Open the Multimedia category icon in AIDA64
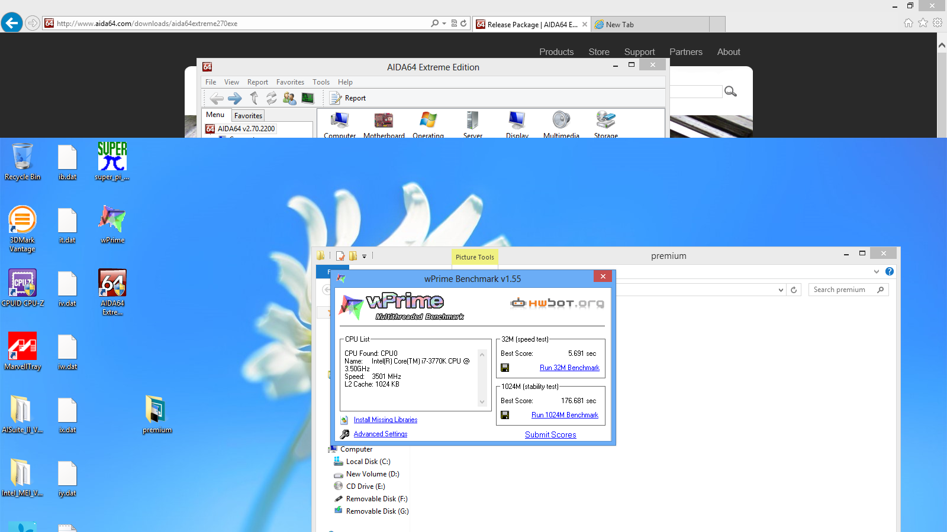The width and height of the screenshot is (947, 532). pyautogui.click(x=561, y=125)
